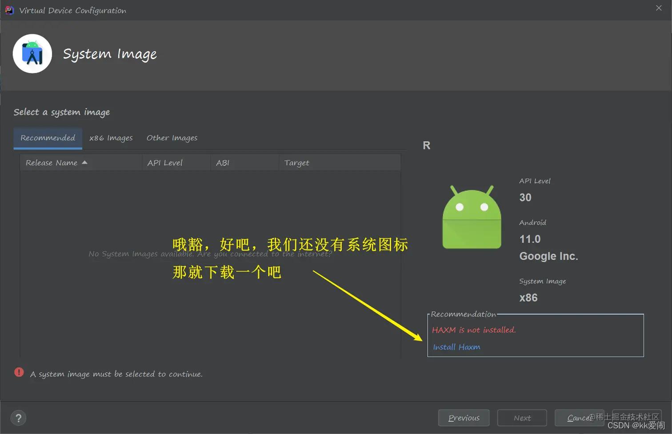The height and width of the screenshot is (434, 672).
Task: Click the green Android robot image
Action: coord(472,217)
